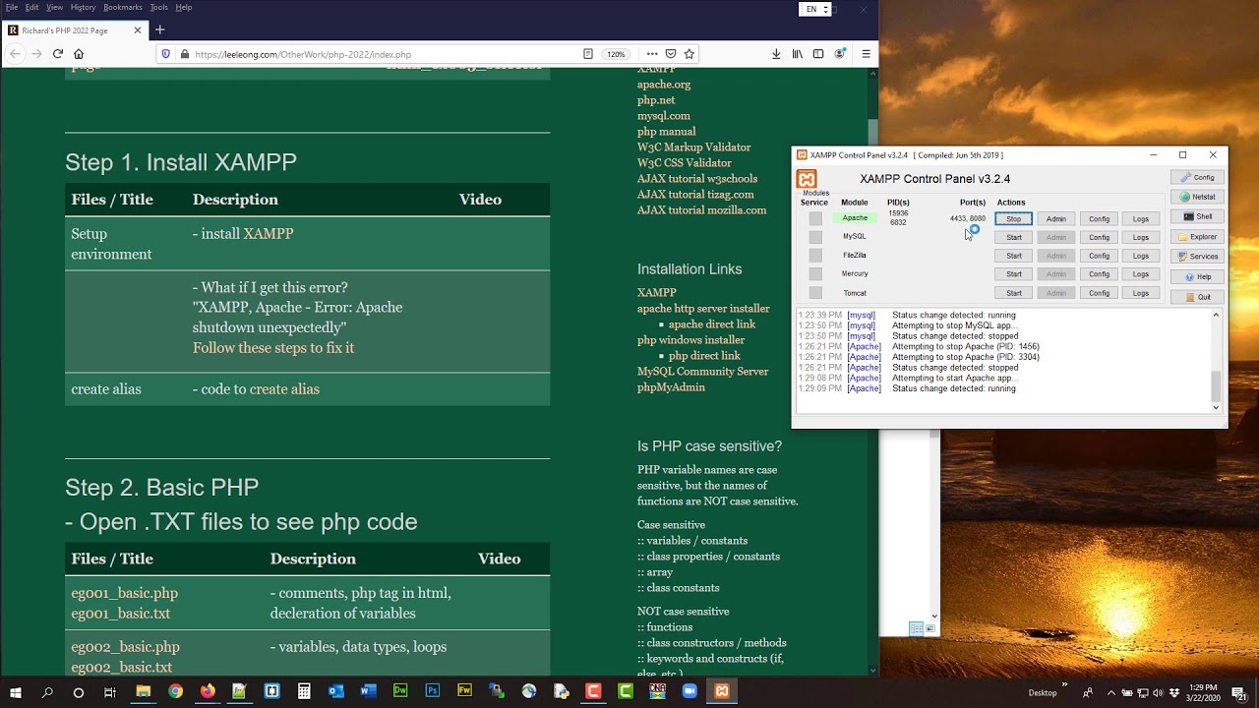Open XAMPP Help
1259x708 pixels.
pyautogui.click(x=1197, y=276)
